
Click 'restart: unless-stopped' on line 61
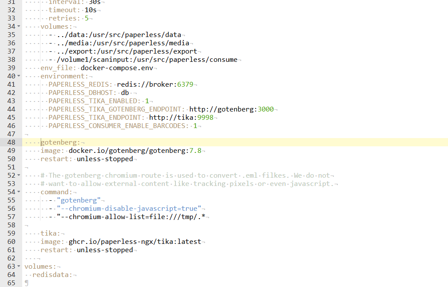87,250
